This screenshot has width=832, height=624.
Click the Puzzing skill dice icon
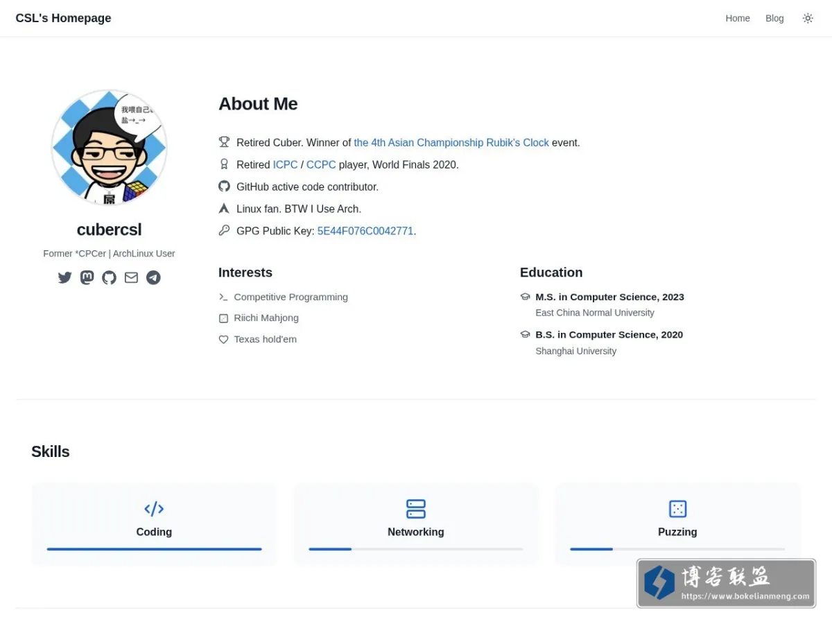pyautogui.click(x=677, y=509)
